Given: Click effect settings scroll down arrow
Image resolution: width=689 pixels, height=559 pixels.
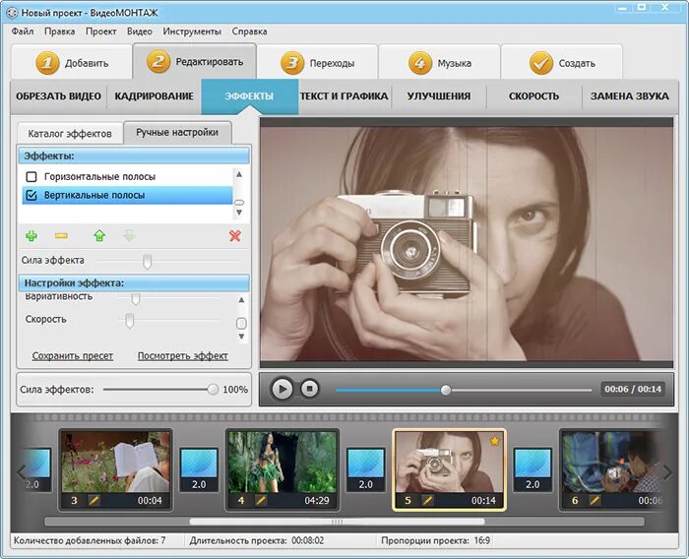Looking at the screenshot, I should point(241,337).
